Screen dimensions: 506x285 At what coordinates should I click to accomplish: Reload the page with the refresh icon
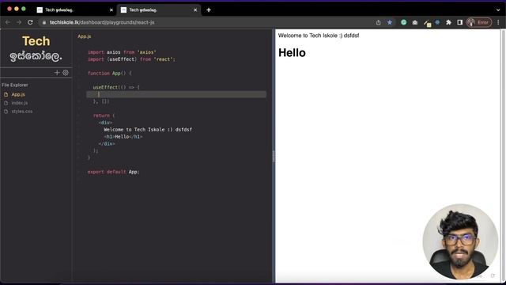point(30,22)
